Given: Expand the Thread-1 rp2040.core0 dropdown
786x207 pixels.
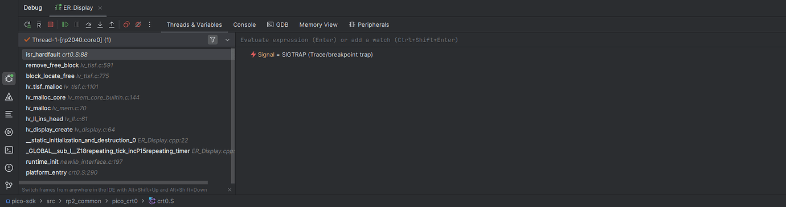Looking at the screenshot, I should coord(227,40).
